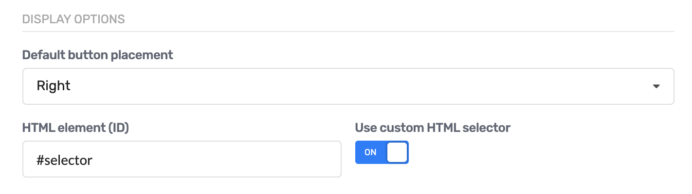Viewport: 692px width, 194px height.
Task: Click the dropdown caret arrow icon
Action: (656, 86)
